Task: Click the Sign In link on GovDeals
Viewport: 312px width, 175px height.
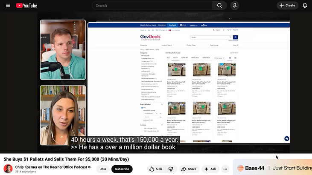Action: pos(229,30)
